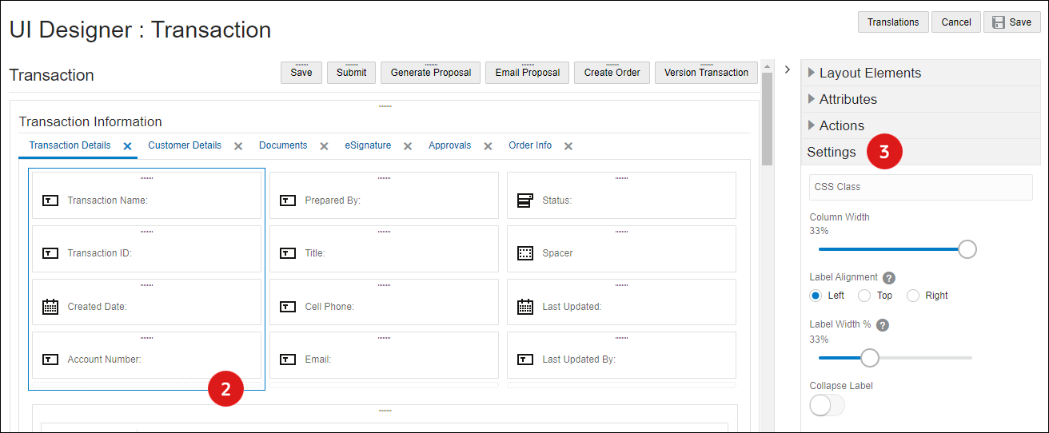Click the Transaction ID text field icon

(x=50, y=253)
